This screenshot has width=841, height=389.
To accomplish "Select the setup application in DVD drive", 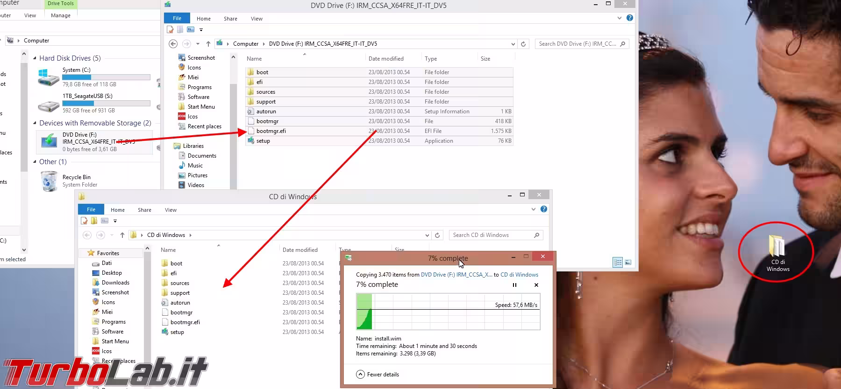I will click(263, 141).
